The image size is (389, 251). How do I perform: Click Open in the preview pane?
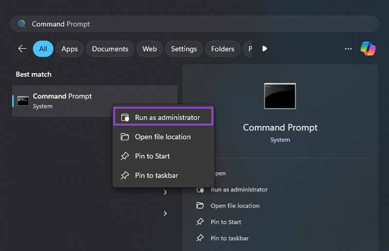220,173
